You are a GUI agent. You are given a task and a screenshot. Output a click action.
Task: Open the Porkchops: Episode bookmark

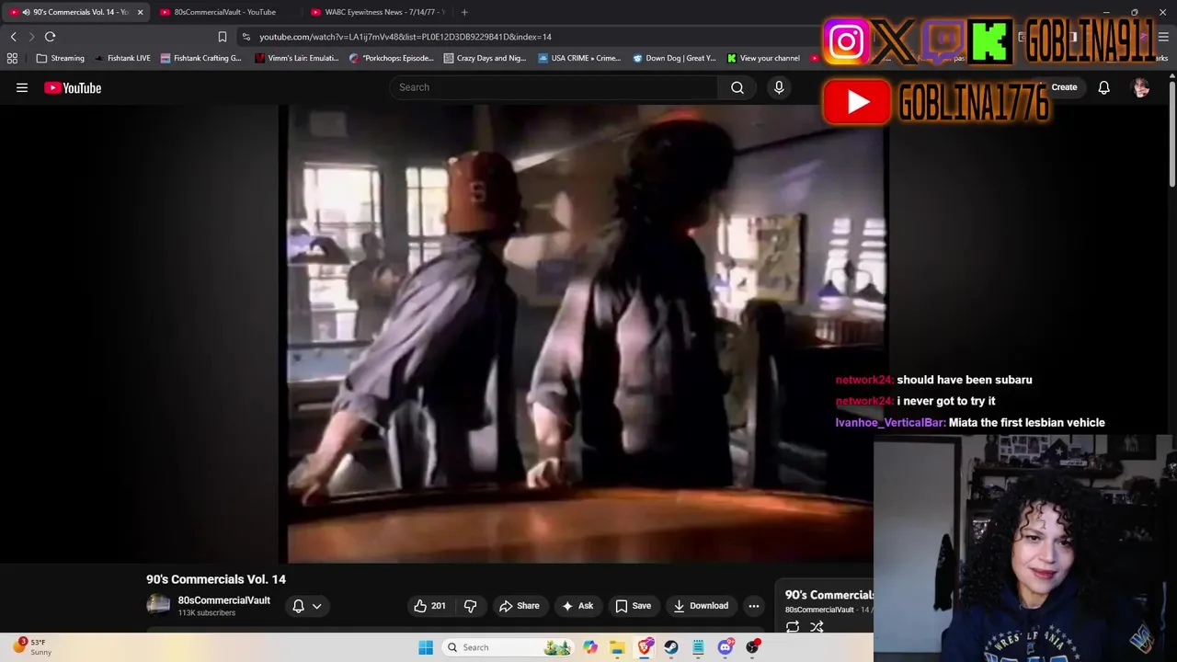[391, 58]
